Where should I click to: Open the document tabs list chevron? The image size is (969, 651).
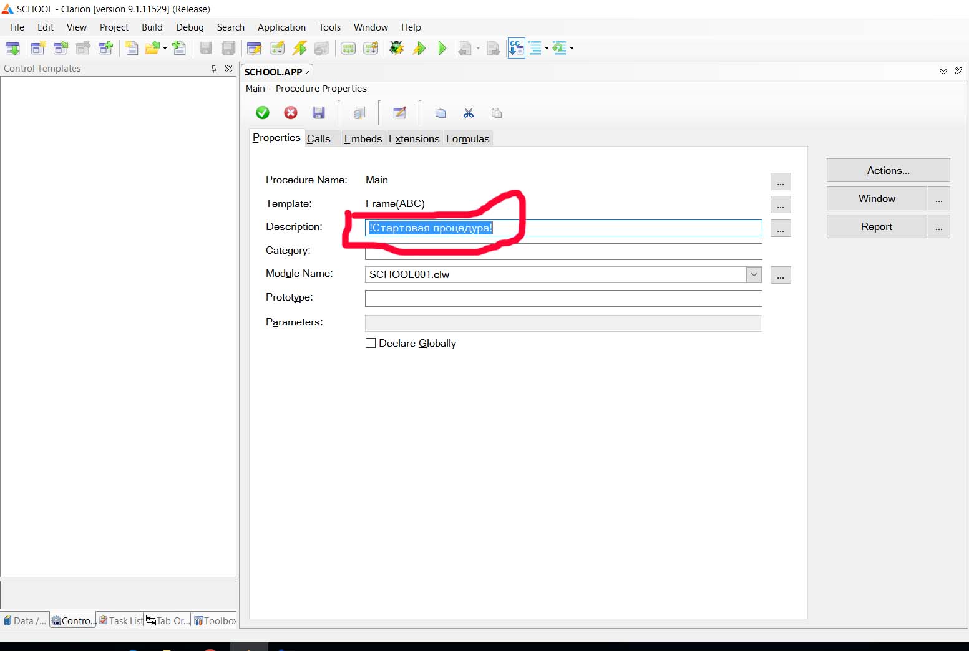pos(943,72)
